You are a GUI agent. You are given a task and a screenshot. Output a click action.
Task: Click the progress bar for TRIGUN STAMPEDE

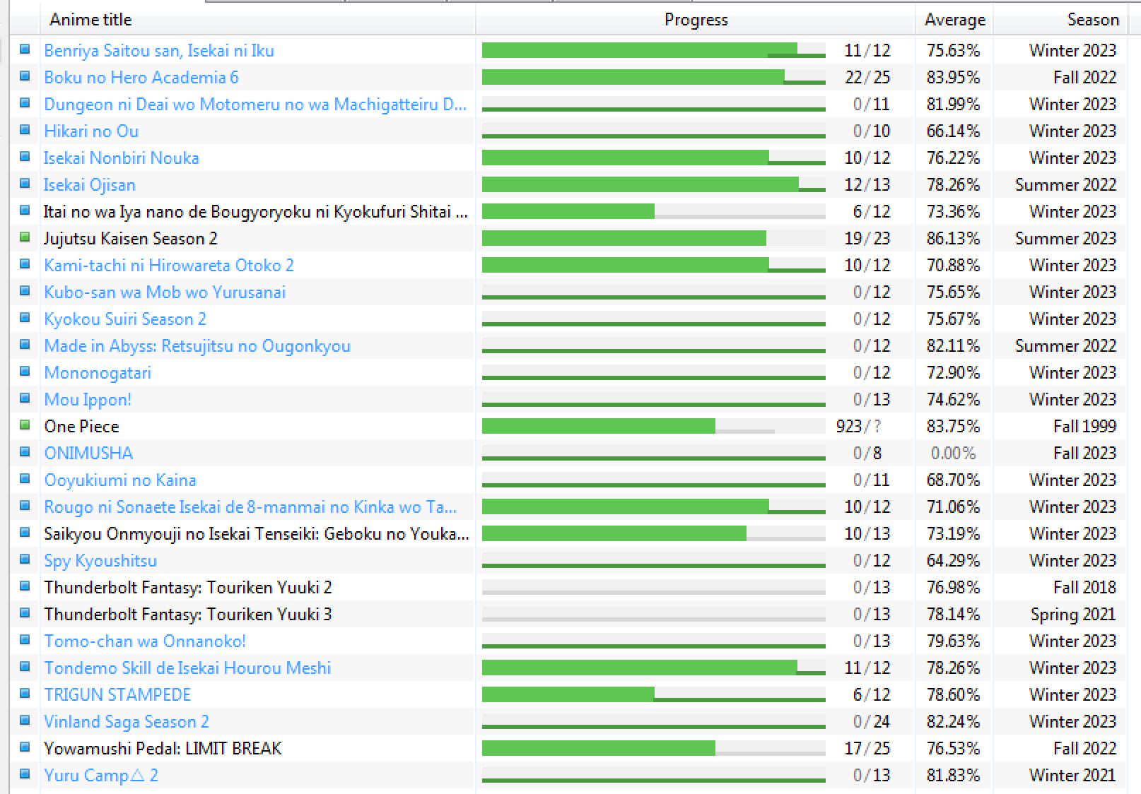(654, 694)
